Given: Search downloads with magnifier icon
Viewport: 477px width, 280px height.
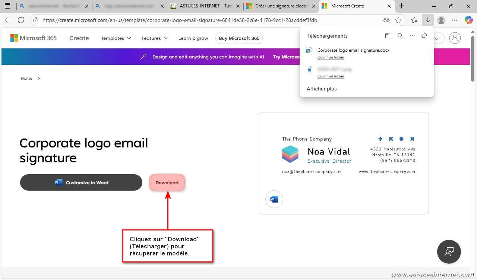Looking at the screenshot, I should tap(400, 36).
